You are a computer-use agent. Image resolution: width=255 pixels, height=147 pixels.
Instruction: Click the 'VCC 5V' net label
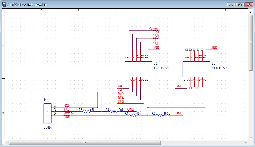pos(69,113)
